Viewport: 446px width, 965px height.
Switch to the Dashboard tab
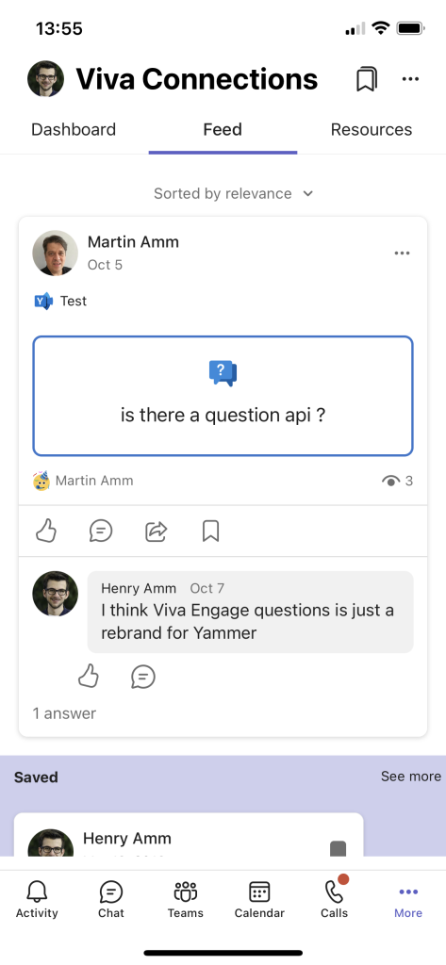click(x=74, y=130)
